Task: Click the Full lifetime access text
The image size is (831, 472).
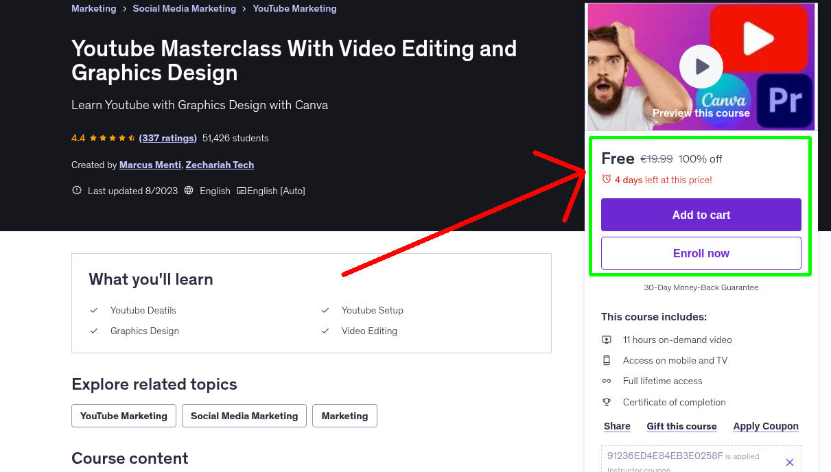Action: (663, 381)
